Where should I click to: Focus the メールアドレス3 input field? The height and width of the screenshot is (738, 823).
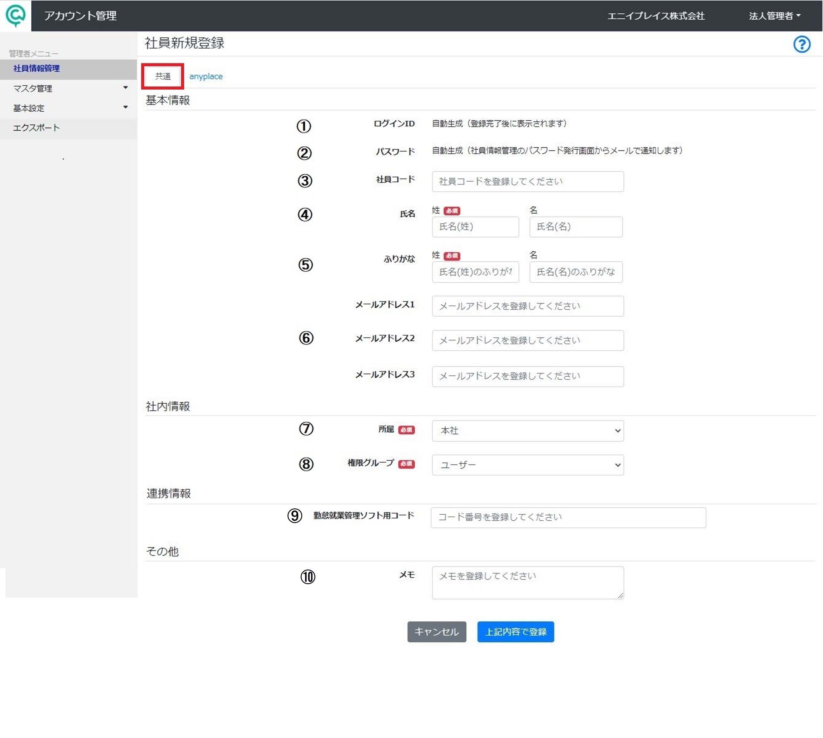[527, 376]
